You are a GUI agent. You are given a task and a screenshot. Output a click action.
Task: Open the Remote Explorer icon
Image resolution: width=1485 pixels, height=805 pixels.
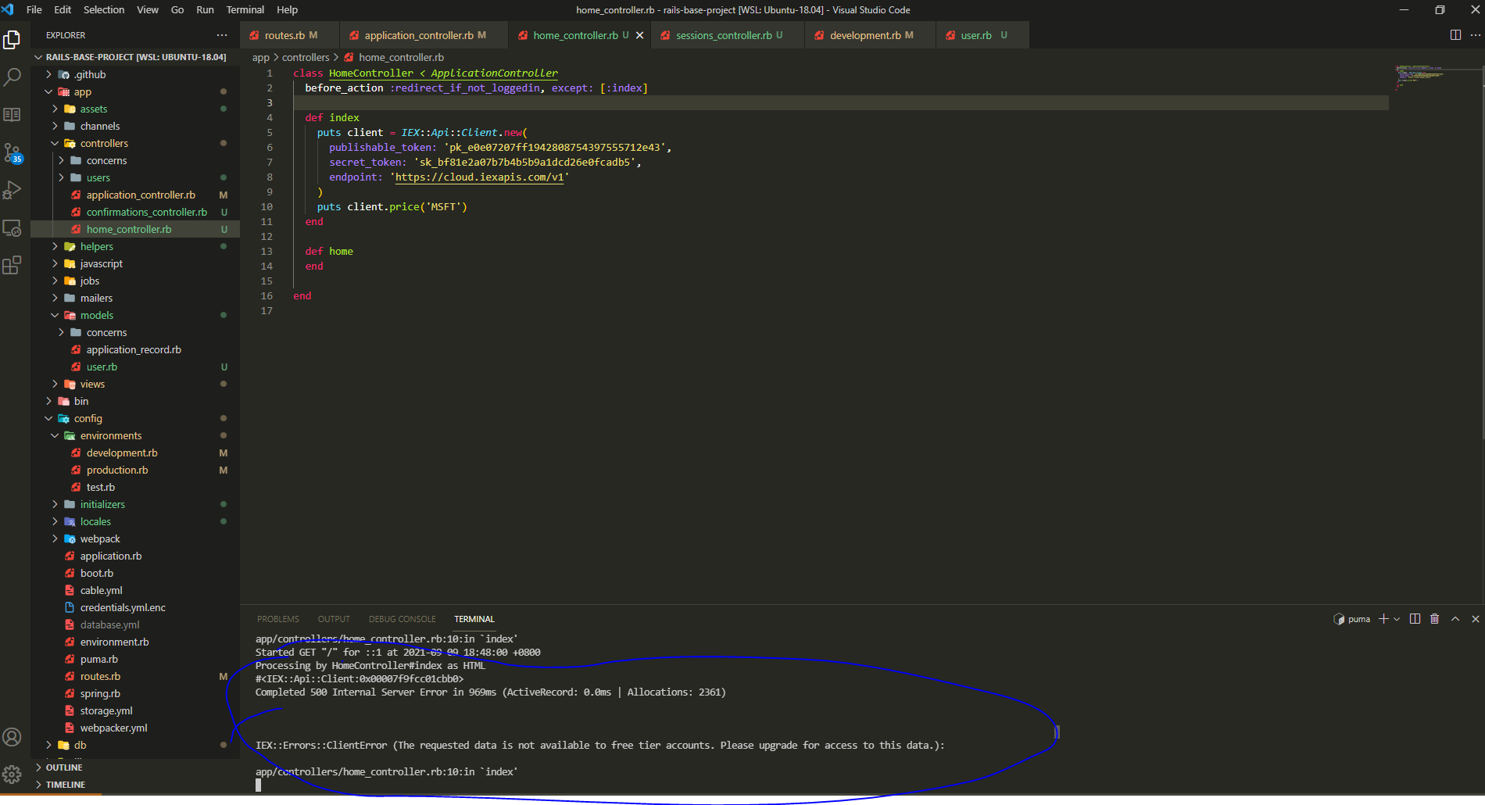tap(13, 227)
